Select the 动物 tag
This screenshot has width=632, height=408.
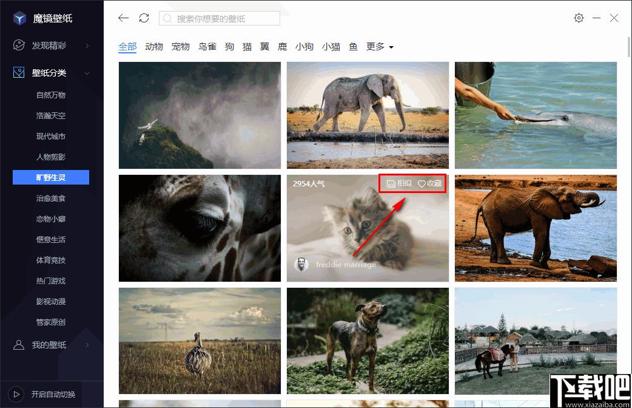[154, 47]
